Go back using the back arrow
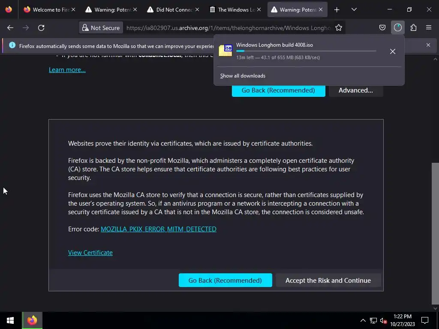Viewport: 439px width, 329px height. coord(10,28)
